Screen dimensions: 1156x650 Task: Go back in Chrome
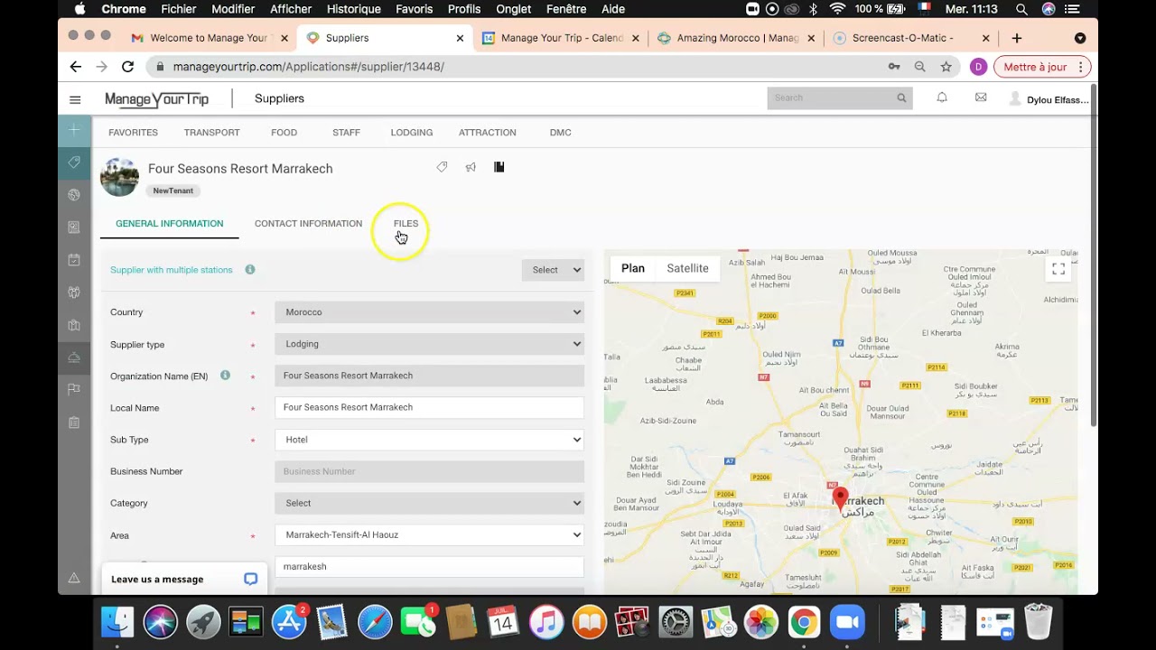76,67
